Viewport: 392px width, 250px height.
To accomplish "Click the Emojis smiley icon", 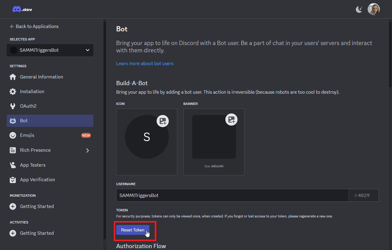I will coord(13,135).
